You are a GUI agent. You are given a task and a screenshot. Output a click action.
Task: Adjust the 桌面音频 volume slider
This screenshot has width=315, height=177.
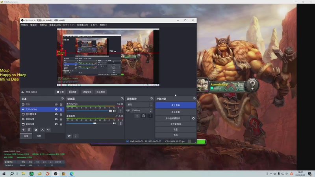point(89,123)
